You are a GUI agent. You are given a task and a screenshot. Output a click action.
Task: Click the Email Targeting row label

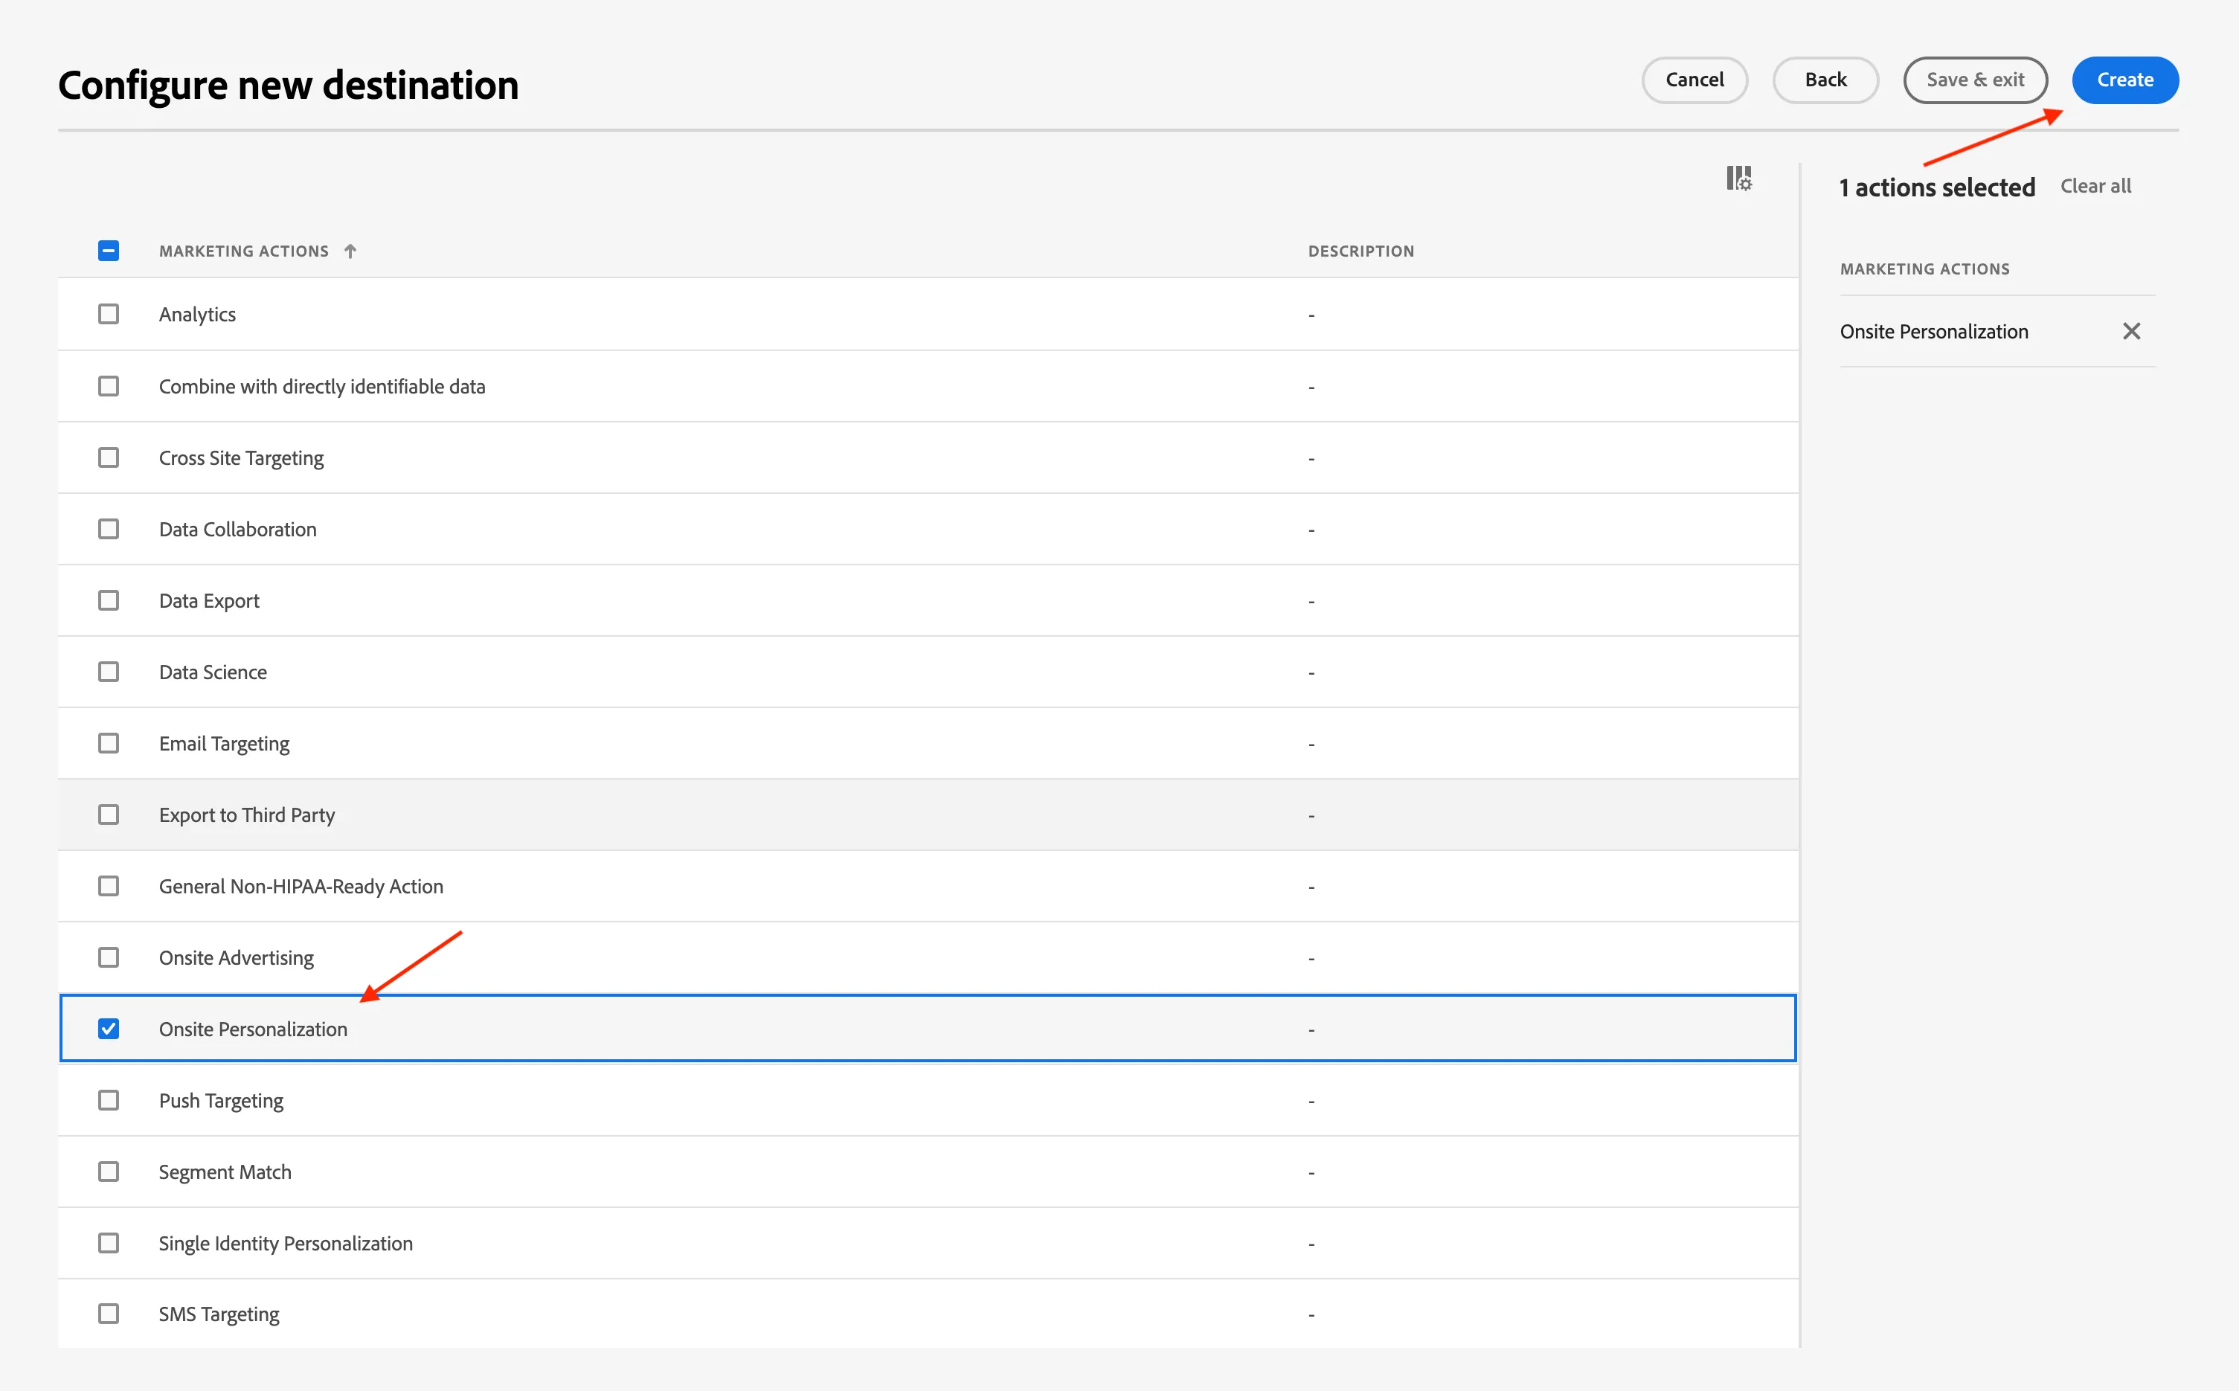224,743
